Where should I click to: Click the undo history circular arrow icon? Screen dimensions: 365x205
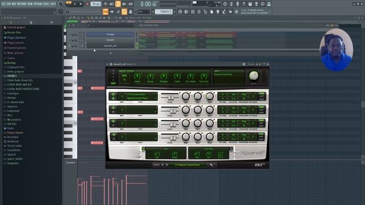(225, 4)
